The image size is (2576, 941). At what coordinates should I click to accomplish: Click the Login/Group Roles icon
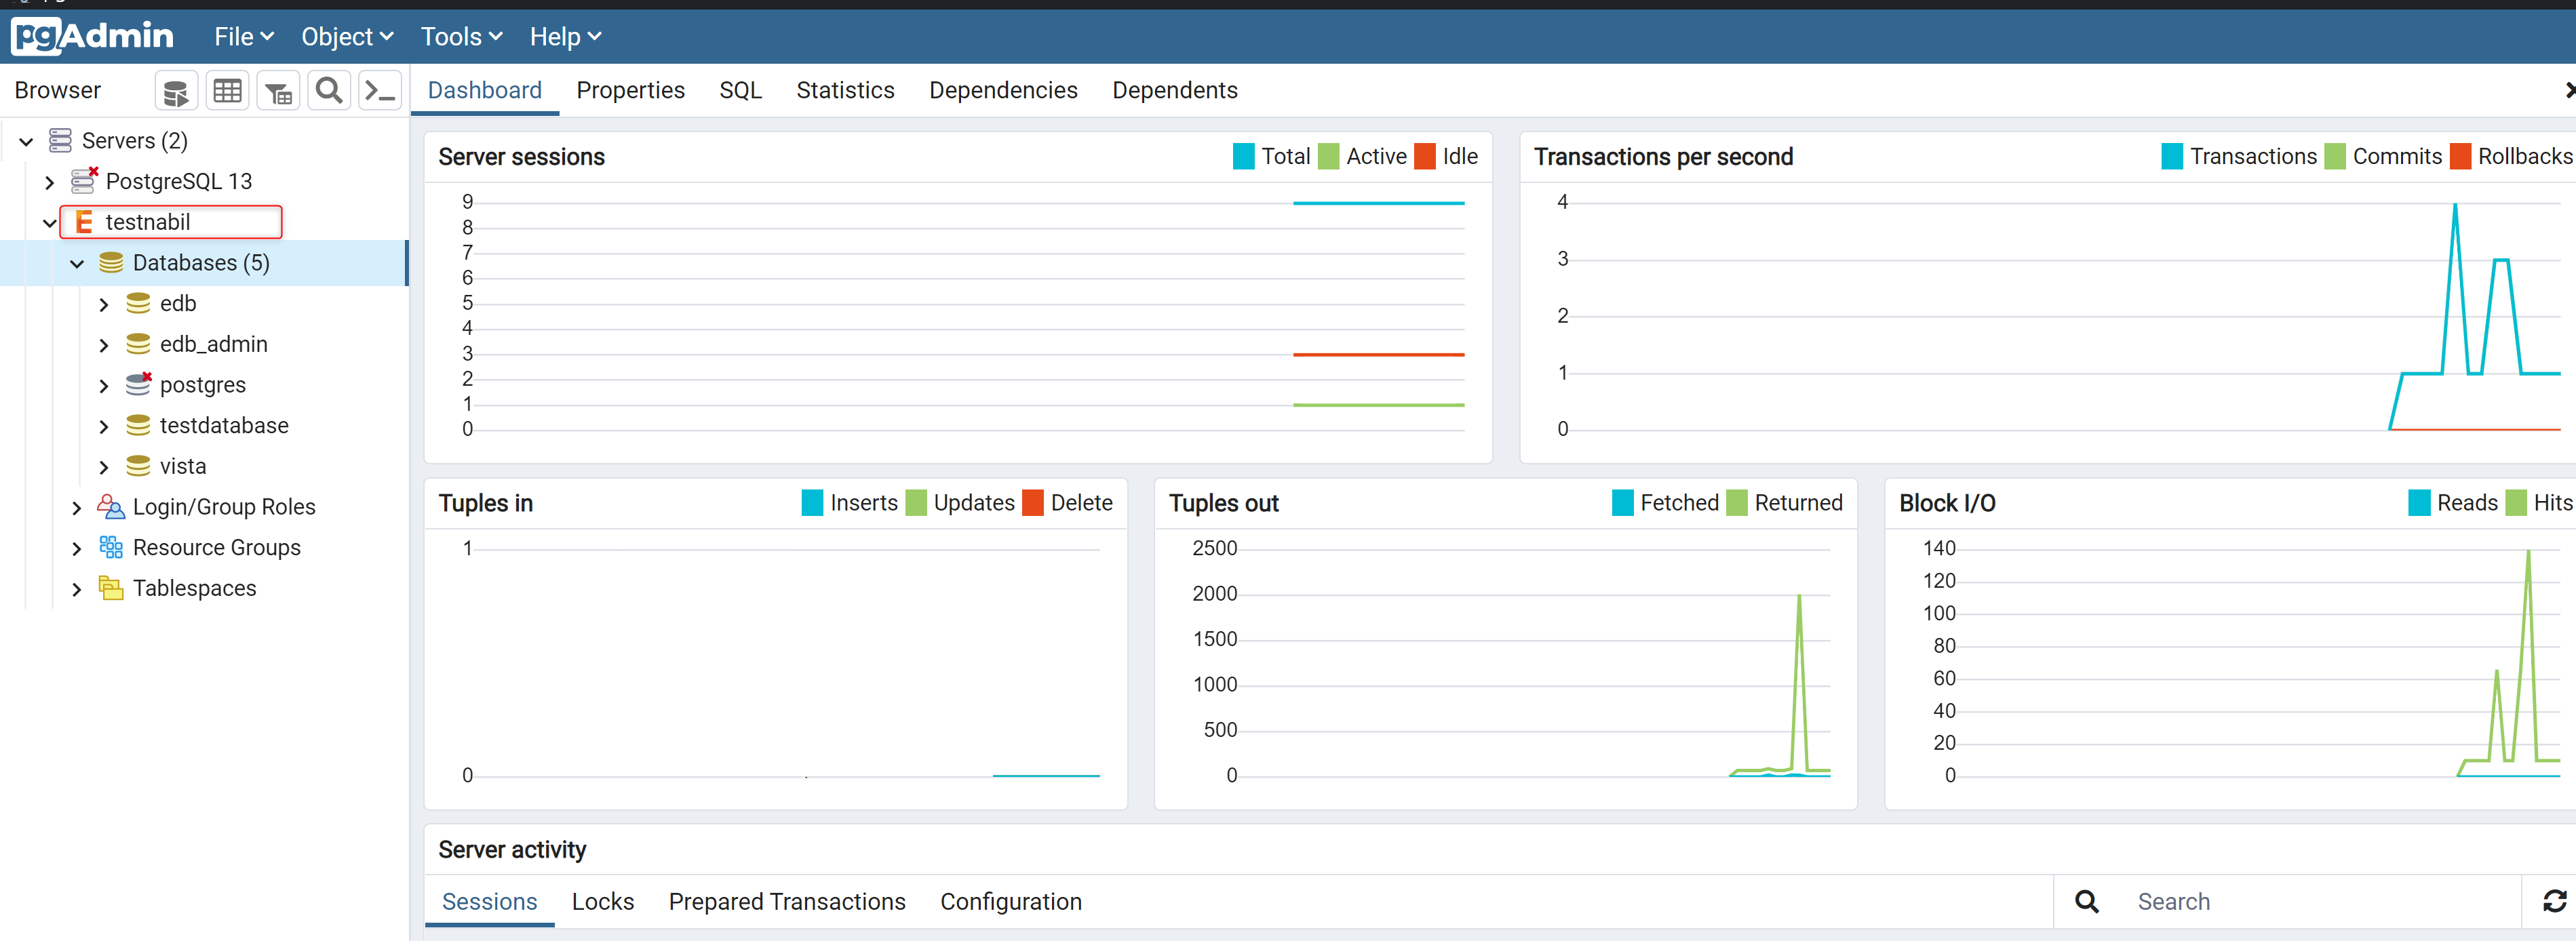coord(110,507)
